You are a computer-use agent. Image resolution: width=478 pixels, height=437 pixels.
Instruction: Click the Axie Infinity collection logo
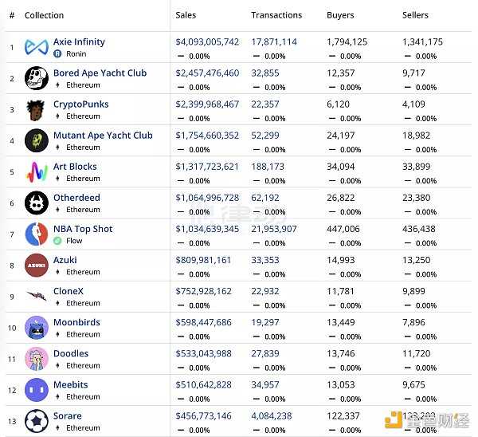[x=37, y=47]
